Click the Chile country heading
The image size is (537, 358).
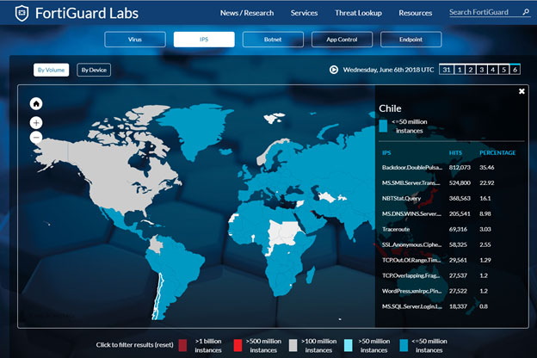[x=390, y=108]
